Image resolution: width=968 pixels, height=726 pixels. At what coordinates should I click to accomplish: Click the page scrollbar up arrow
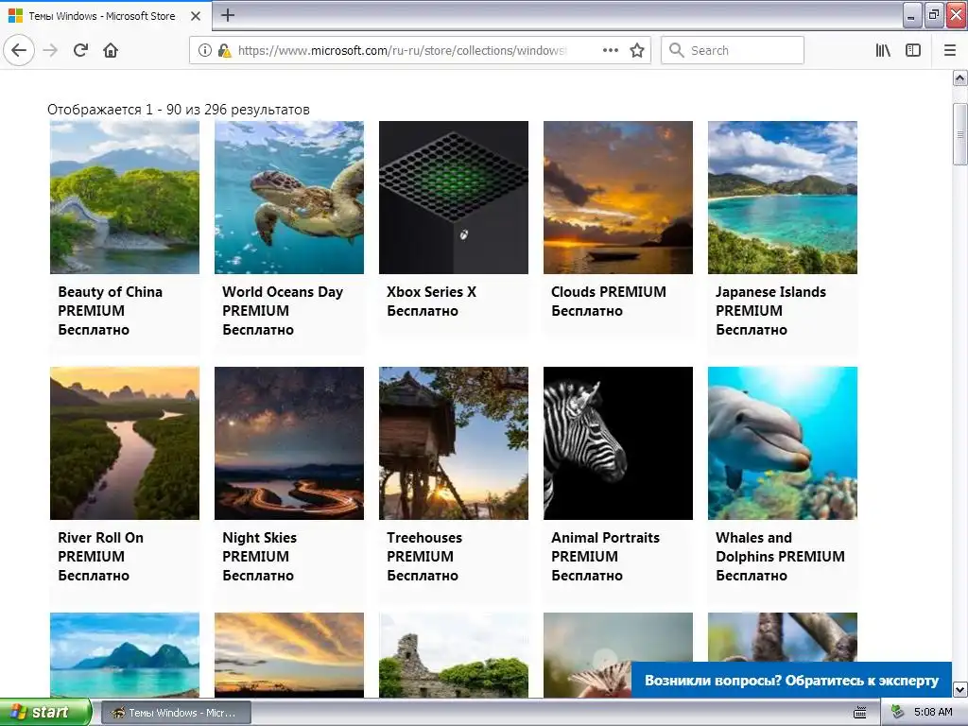click(959, 78)
